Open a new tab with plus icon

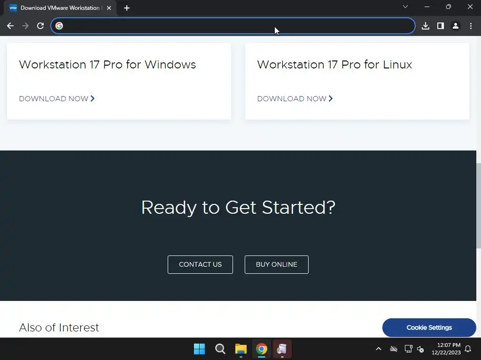[127, 8]
